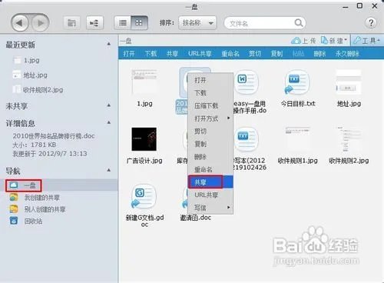Viewport: 384px width, 283px height.
Task: Open recent file 收件规则2.jpg in sidebar
Action: (x=38, y=90)
